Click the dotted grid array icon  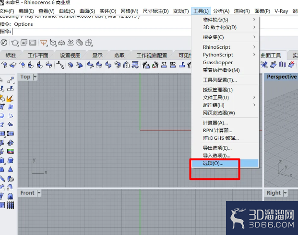click(10, 205)
